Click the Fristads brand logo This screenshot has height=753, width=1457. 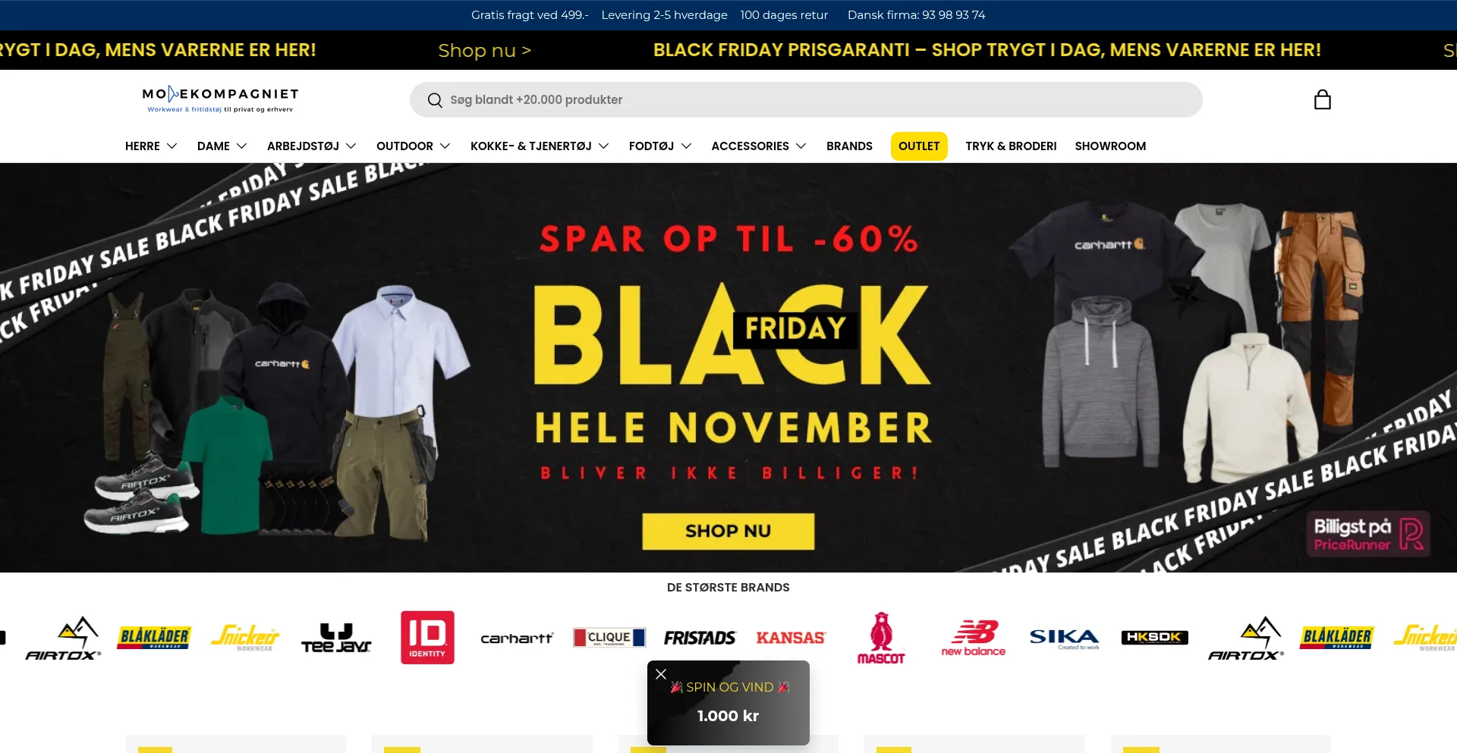pos(700,638)
